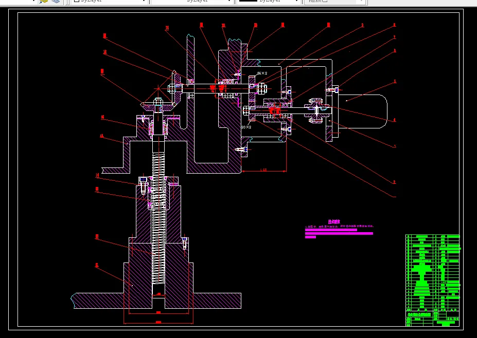The width and height of the screenshot is (477, 338).
Task: Select part number 14 balloon label
Action: point(97,175)
